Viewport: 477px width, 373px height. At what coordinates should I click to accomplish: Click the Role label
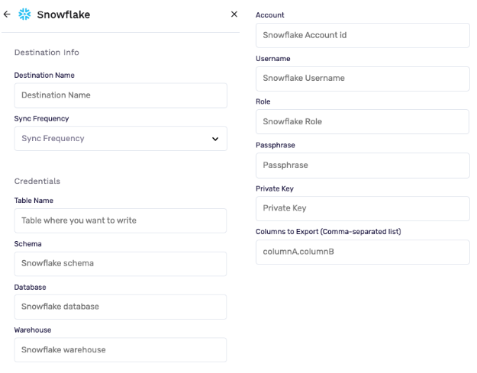263,101
